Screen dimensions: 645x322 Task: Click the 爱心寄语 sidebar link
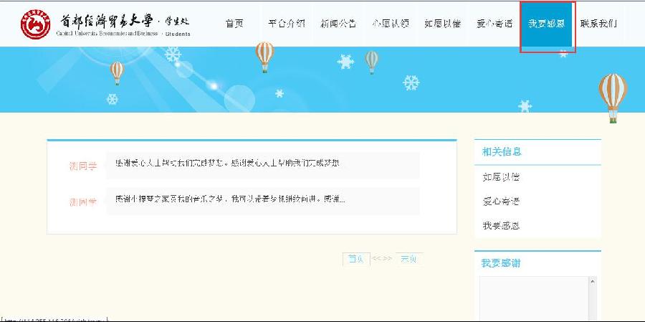(x=501, y=202)
